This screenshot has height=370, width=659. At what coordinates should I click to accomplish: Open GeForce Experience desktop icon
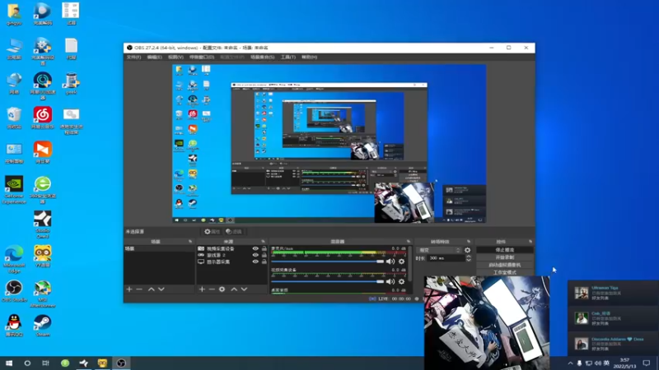(14, 190)
